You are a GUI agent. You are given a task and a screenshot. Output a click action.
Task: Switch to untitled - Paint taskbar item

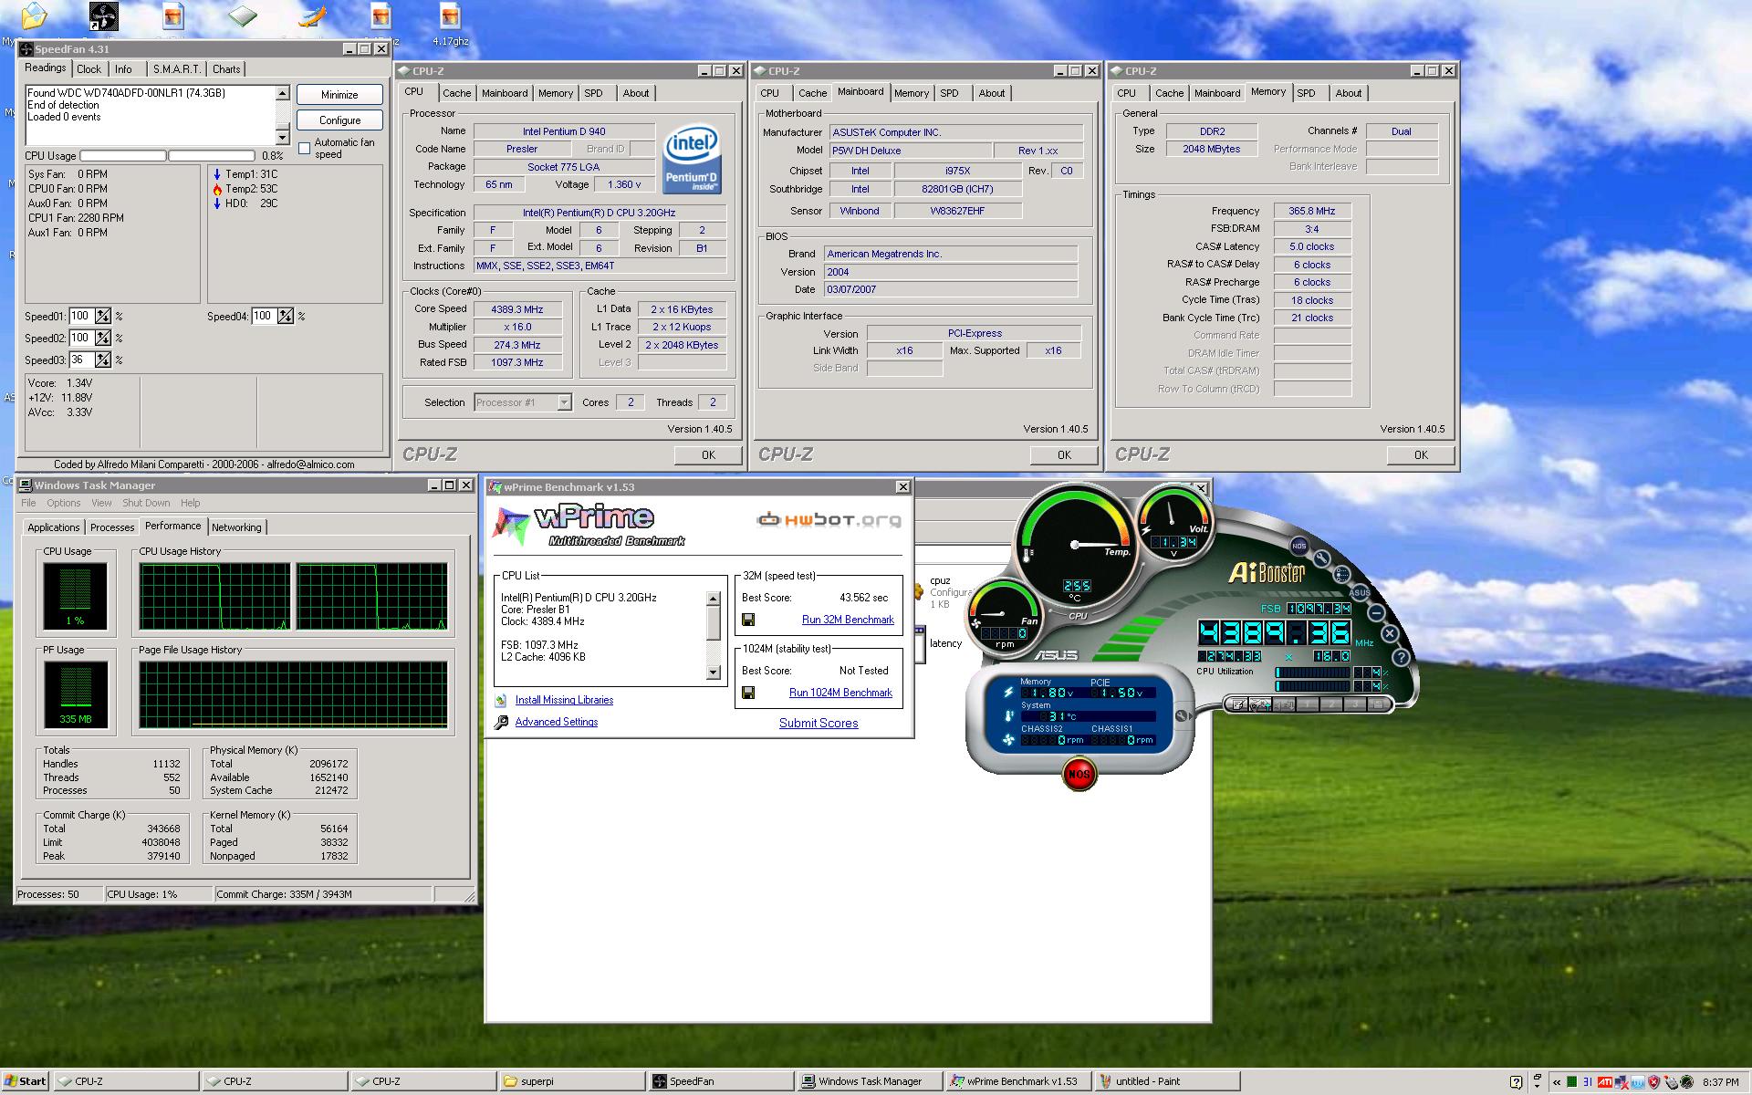tap(1167, 1081)
